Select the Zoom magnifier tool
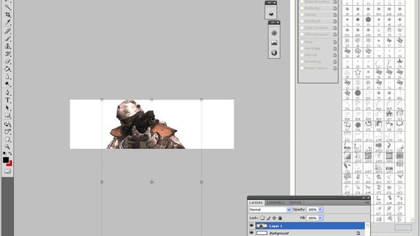 coord(7,147)
